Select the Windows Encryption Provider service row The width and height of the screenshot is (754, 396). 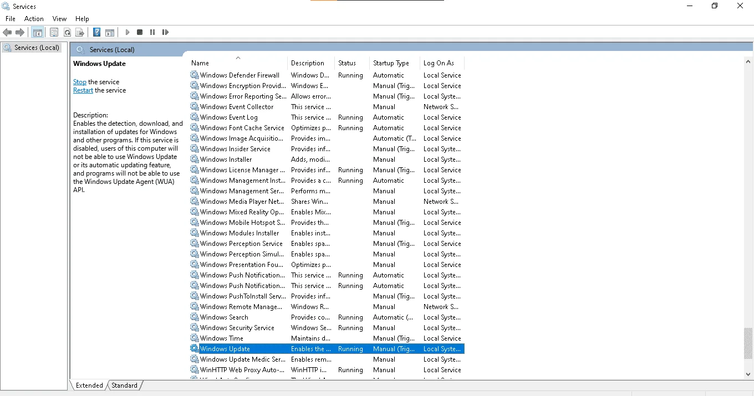pos(327,86)
